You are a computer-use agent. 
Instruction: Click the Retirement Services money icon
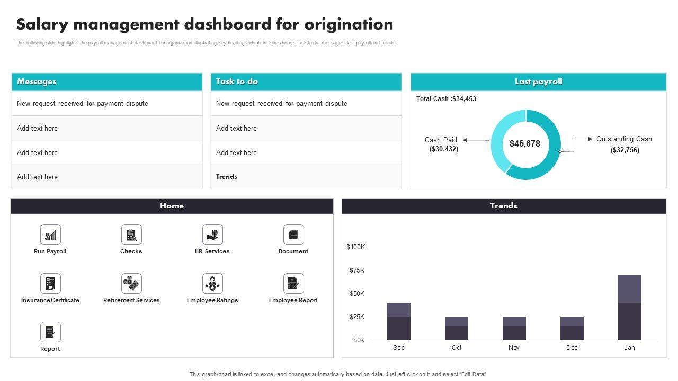[x=131, y=283]
